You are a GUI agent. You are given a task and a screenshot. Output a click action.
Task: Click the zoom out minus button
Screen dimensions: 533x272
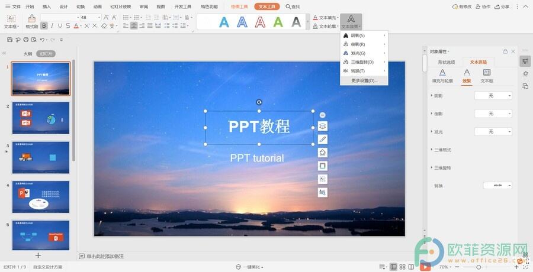(457, 267)
